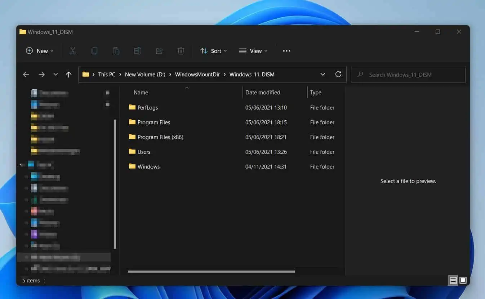Expand recent locations chevron
Viewport: 485px width, 299px height.
pyautogui.click(x=55, y=75)
